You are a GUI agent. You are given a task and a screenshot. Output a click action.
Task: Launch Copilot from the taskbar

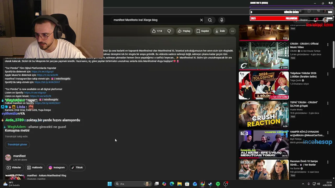coord(164,184)
